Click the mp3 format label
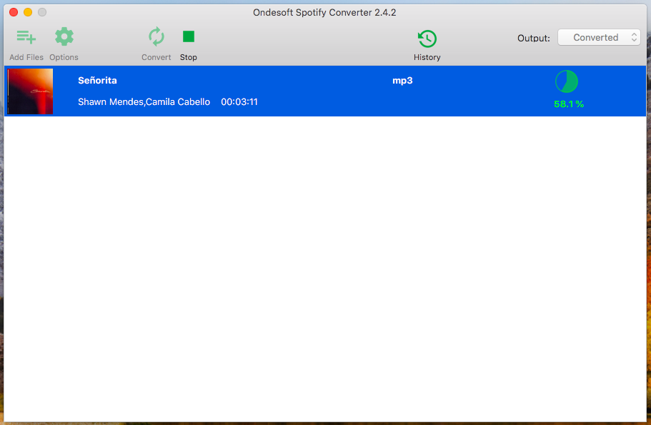Viewport: 651px width, 425px height. (x=402, y=81)
